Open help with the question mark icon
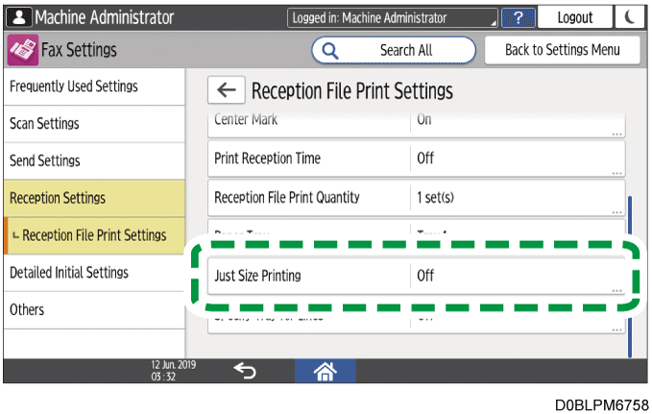The image size is (652, 414). [519, 17]
